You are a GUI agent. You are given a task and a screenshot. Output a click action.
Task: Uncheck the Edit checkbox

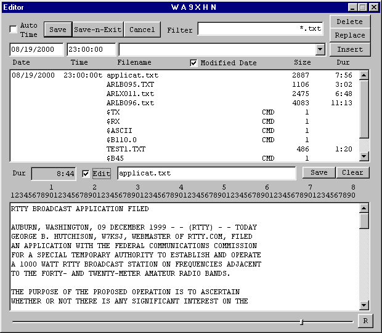tap(86, 174)
